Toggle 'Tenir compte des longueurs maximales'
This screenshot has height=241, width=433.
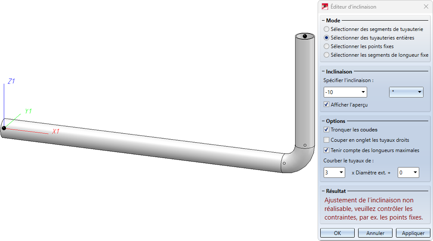click(x=326, y=150)
